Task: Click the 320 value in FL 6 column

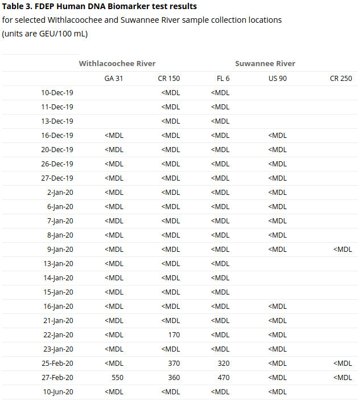Action: [x=223, y=363]
